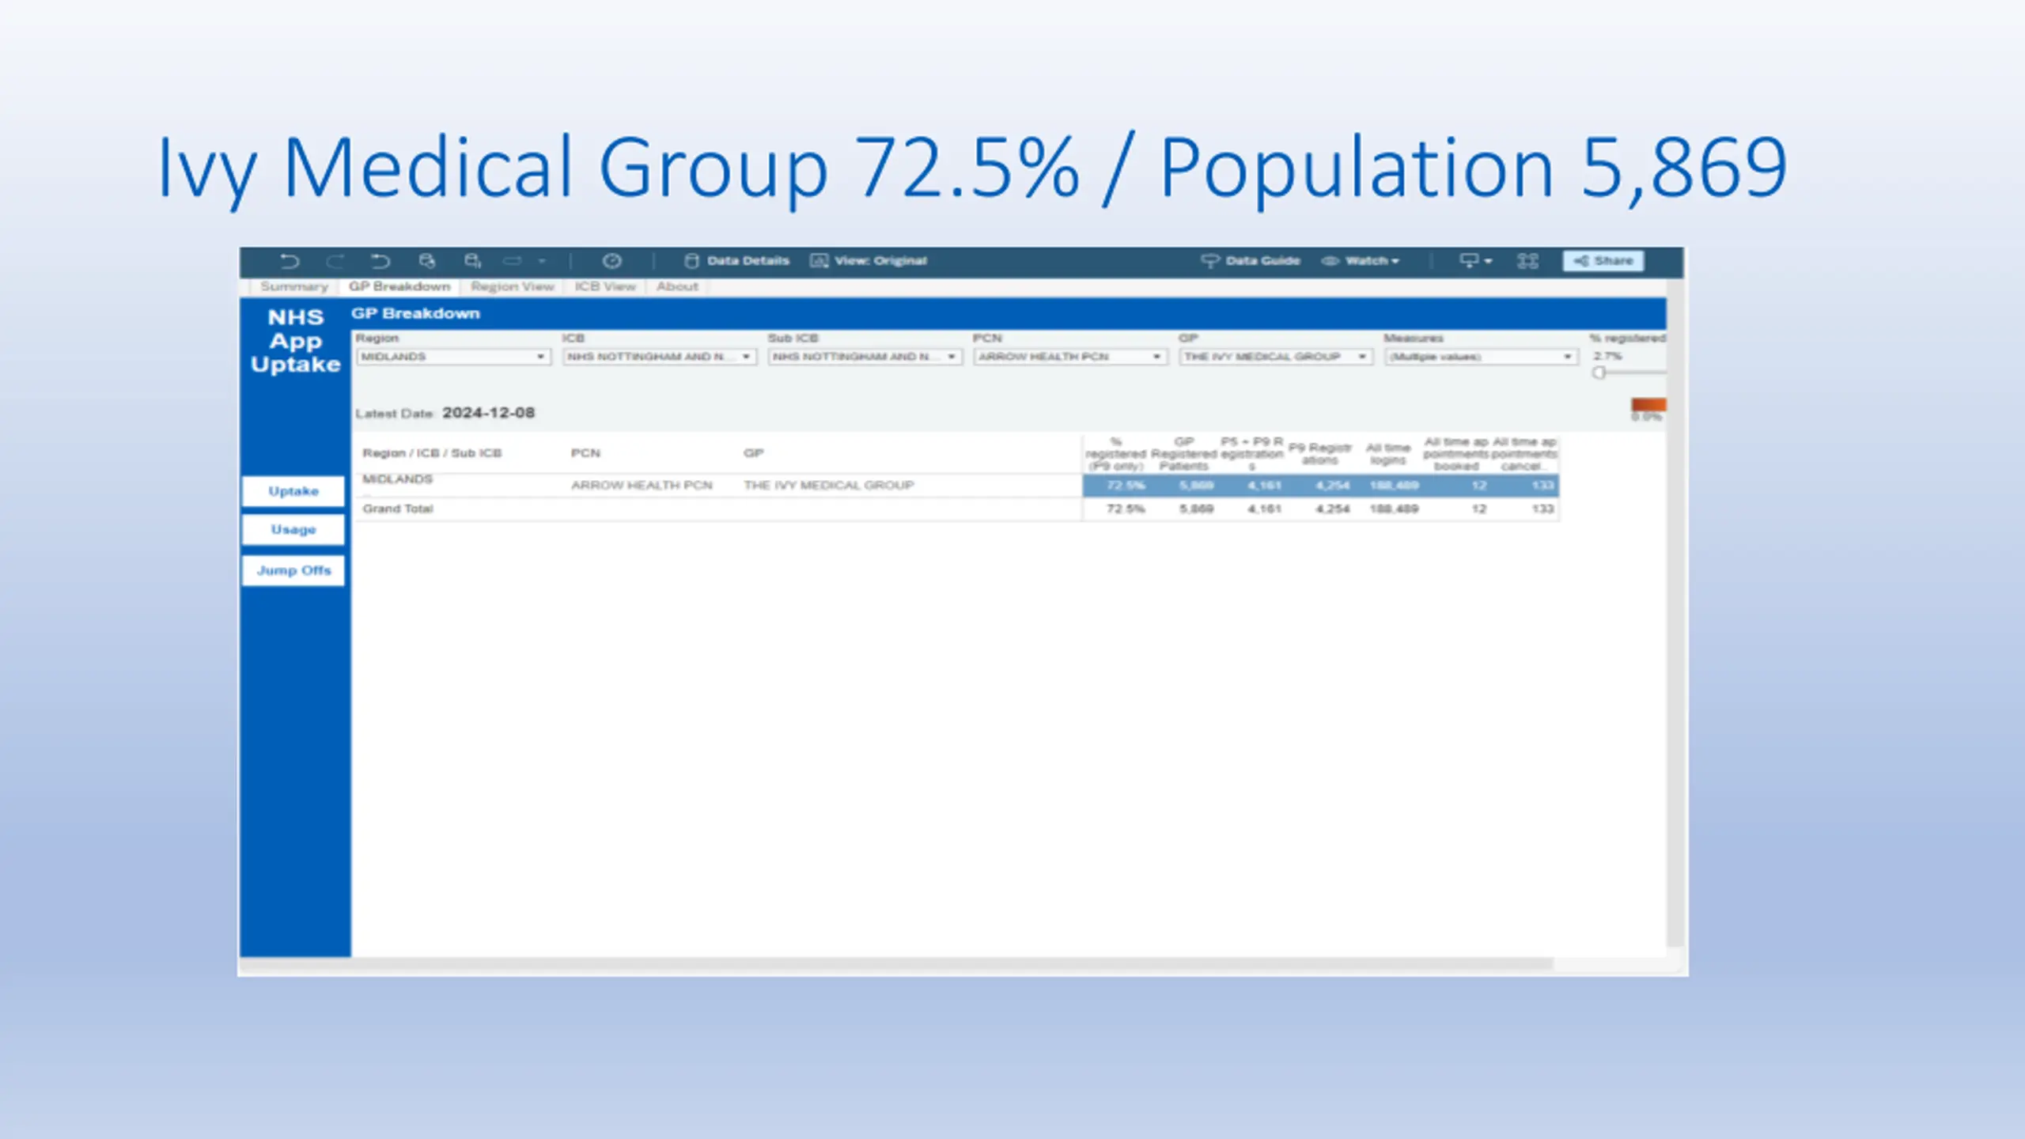The image size is (2025, 1139).
Task: Click the slide title Ivy Medical Group 72.5%
Action: coord(972,168)
